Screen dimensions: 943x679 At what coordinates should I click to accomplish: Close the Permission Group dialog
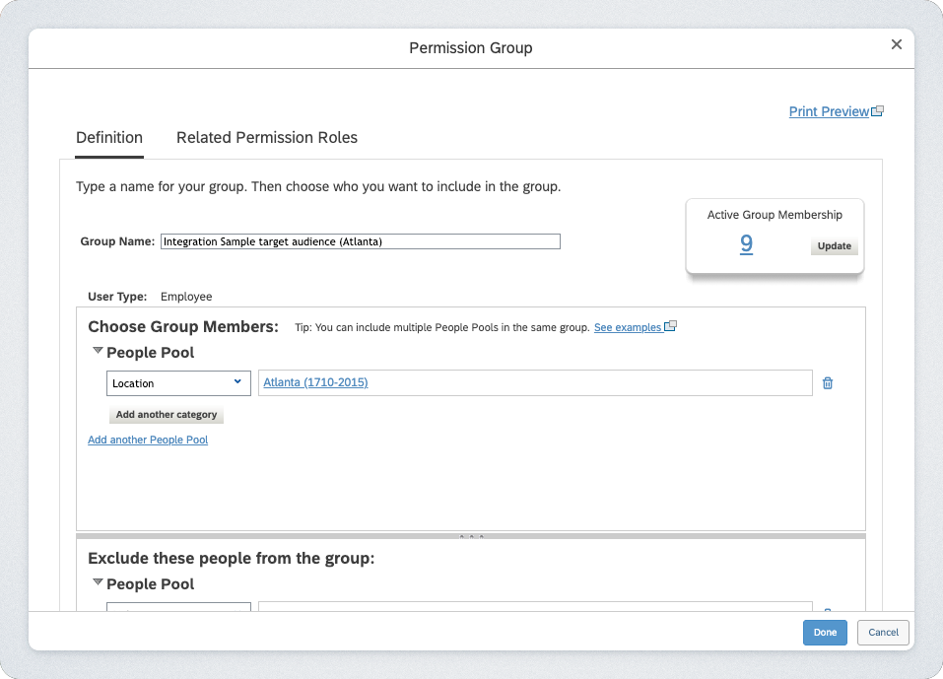pos(896,44)
